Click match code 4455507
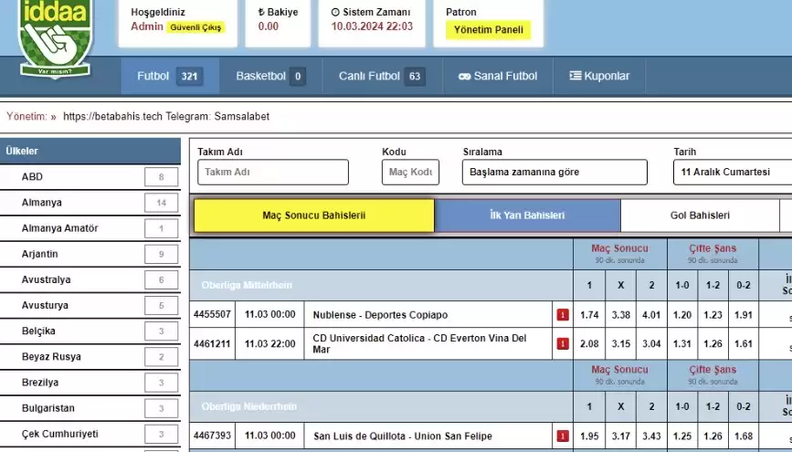This screenshot has height=452, width=792. pos(212,315)
